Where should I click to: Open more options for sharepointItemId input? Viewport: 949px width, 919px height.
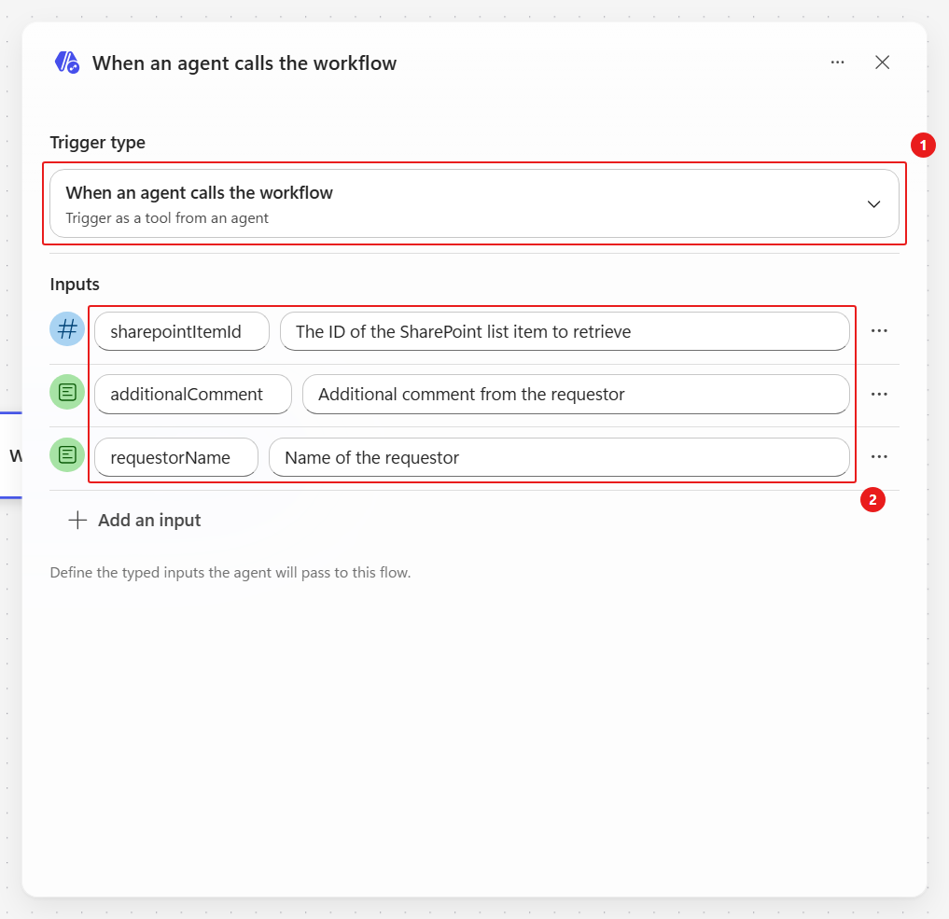879,331
